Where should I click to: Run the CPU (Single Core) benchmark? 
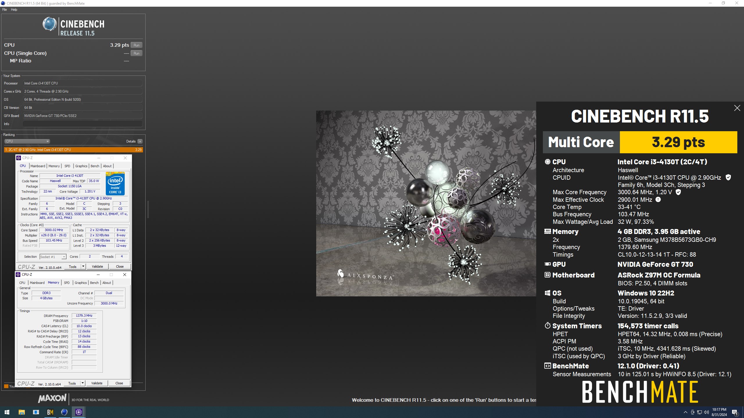pos(136,53)
